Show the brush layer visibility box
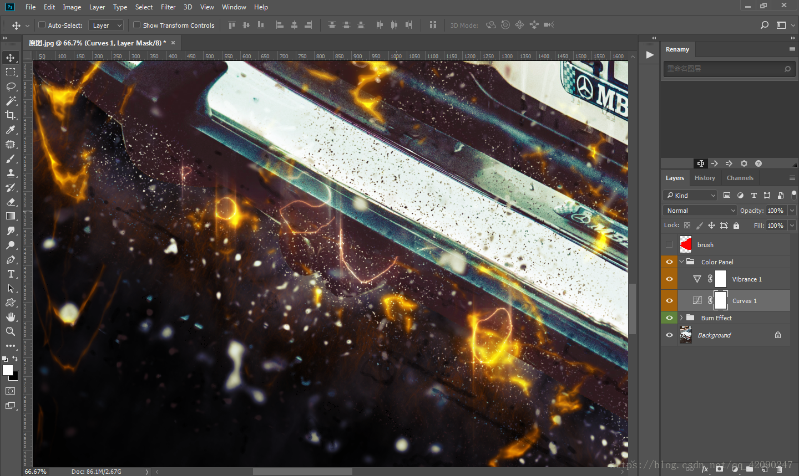Screen dimensions: 799x476 coord(669,244)
